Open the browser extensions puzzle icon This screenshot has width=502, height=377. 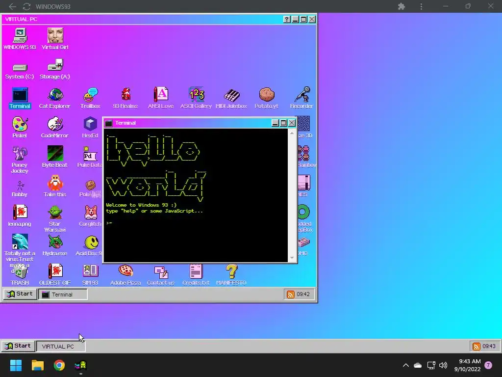click(x=401, y=6)
